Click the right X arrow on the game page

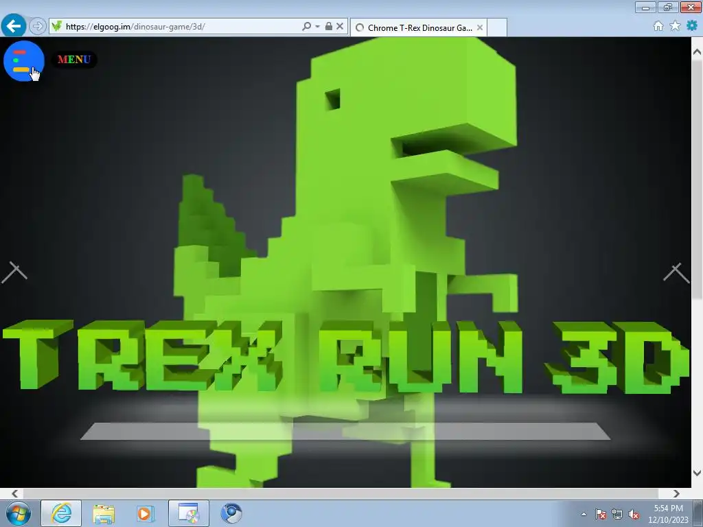[x=676, y=273]
